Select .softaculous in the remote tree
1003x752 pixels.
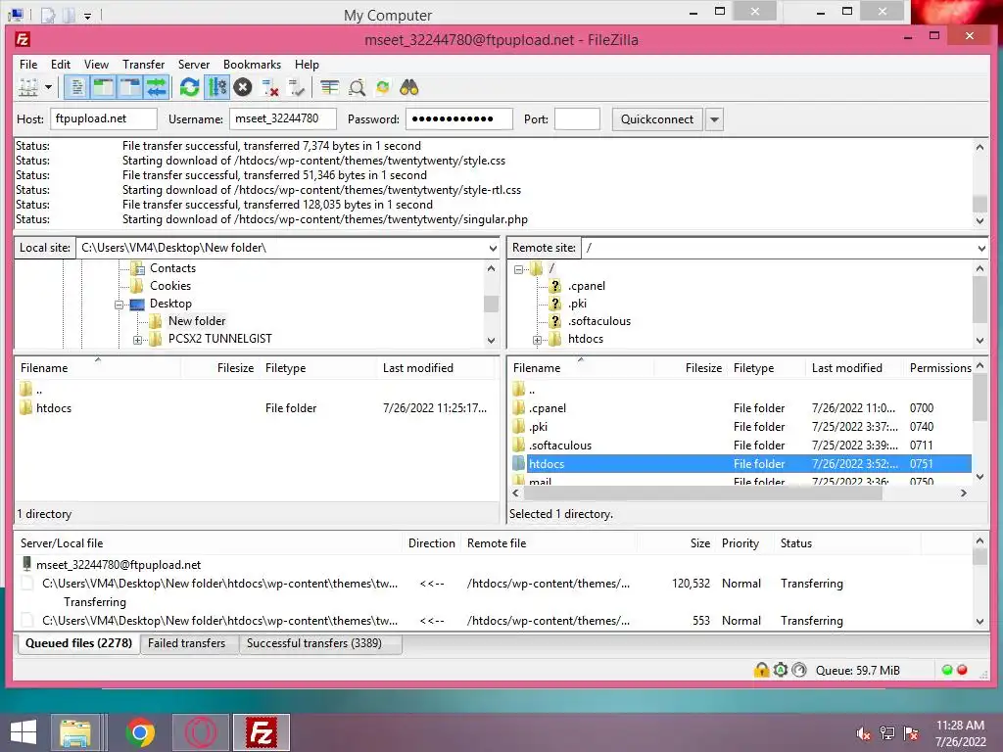pos(599,321)
